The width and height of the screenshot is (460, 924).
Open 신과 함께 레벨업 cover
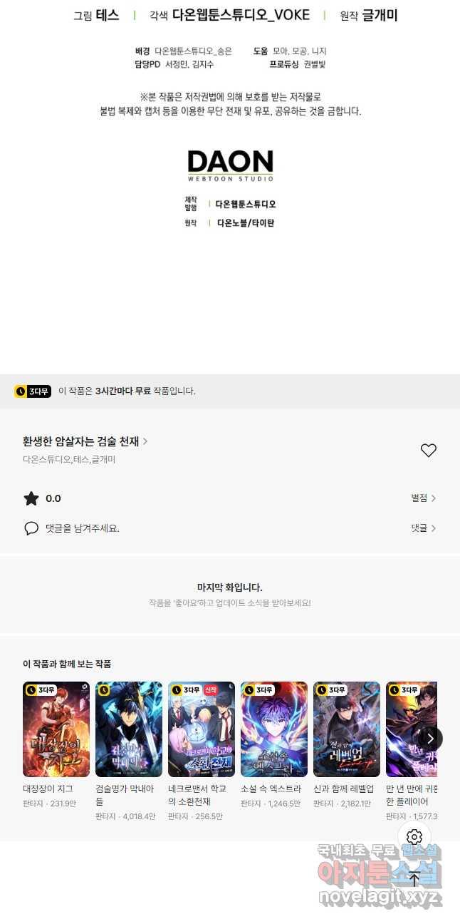pyautogui.click(x=347, y=729)
